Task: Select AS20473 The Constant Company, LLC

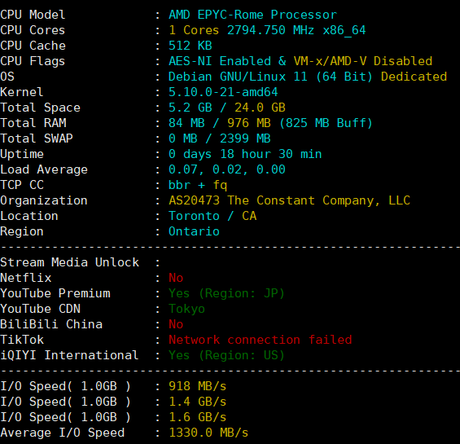Action: coord(289,200)
